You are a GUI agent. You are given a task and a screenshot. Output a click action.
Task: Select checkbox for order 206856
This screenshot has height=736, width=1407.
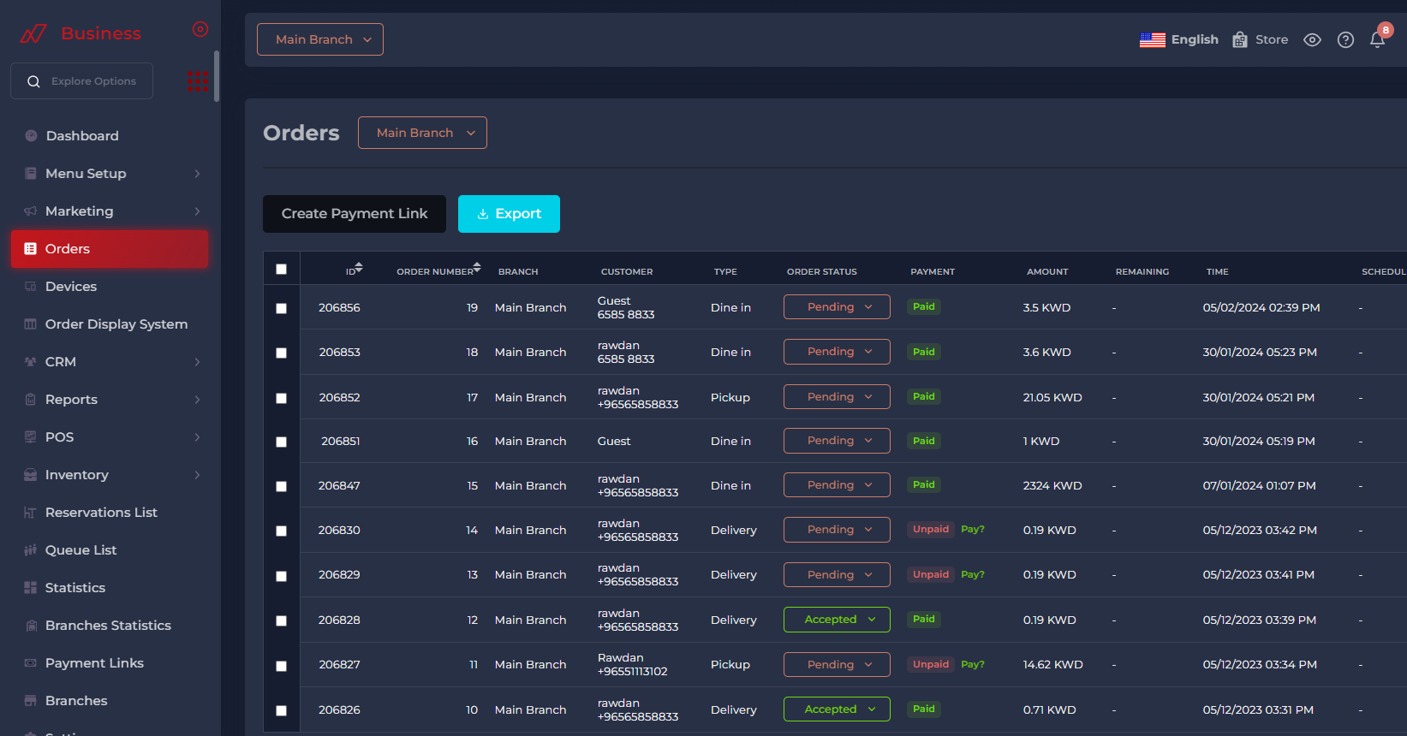(x=281, y=308)
